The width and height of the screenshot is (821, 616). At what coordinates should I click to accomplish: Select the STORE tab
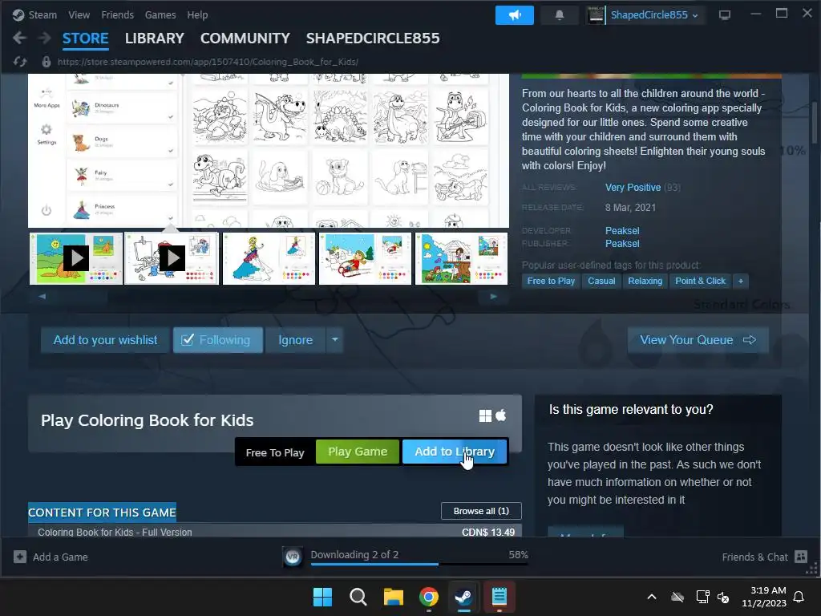85,38
